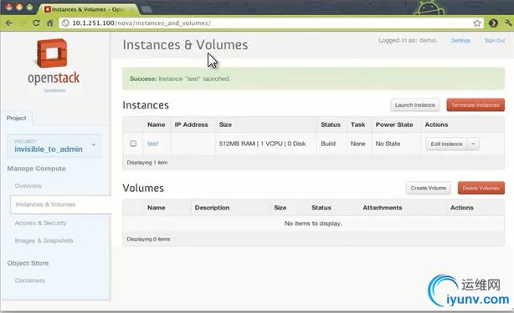
Task: Click the IP Address column header
Action: [x=191, y=125]
